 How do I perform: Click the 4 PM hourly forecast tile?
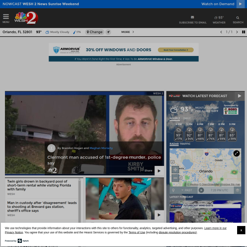pos(179,132)
